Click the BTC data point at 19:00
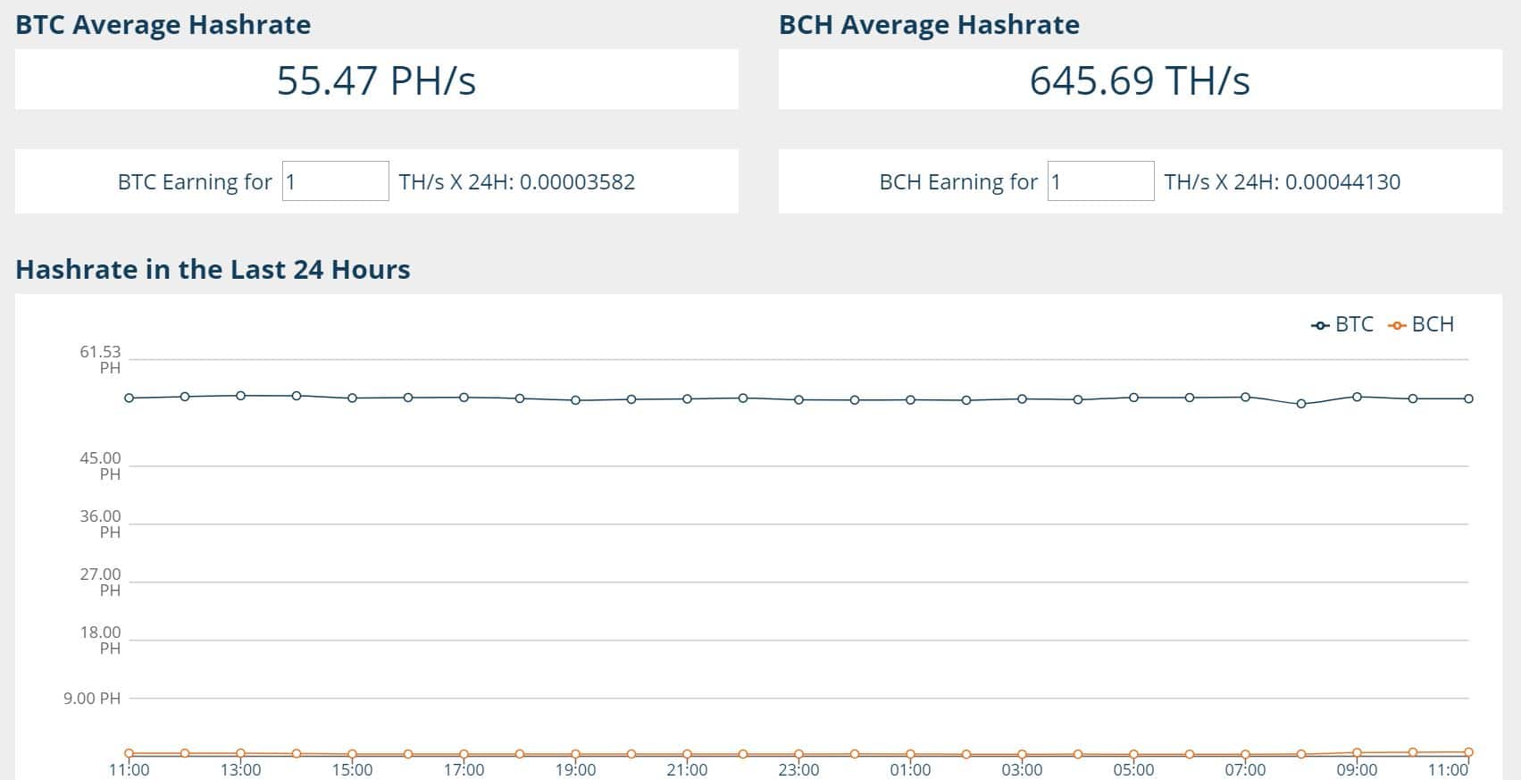Screen dimensions: 1521x780 [x=576, y=400]
